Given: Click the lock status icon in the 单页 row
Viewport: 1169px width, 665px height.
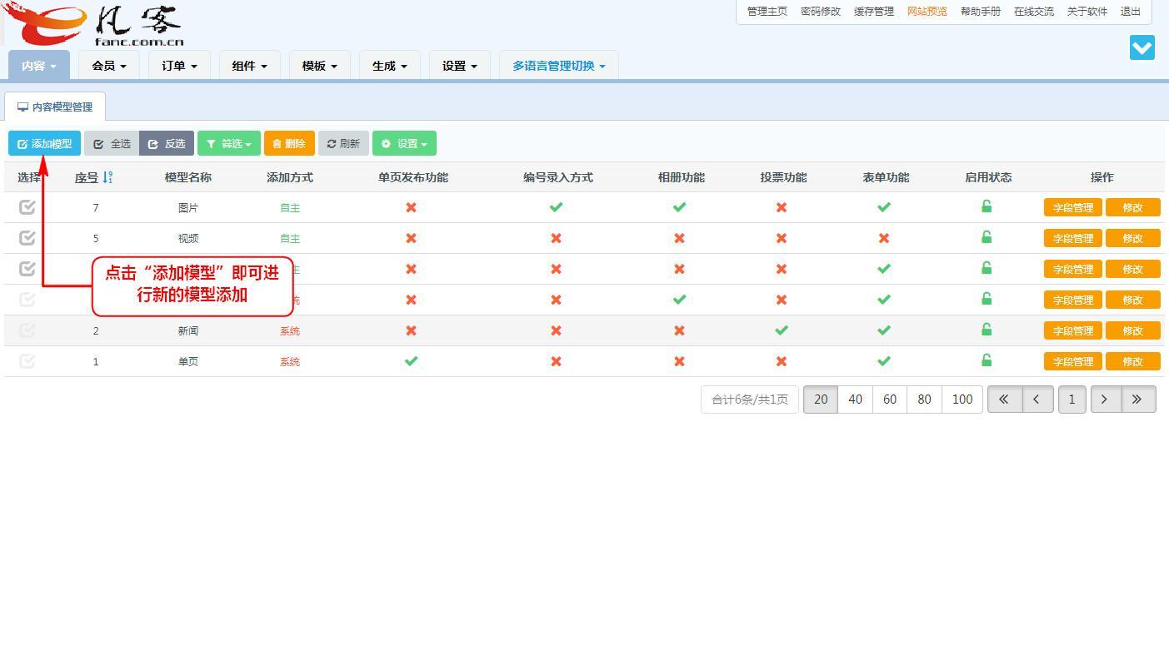Looking at the screenshot, I should (x=987, y=360).
